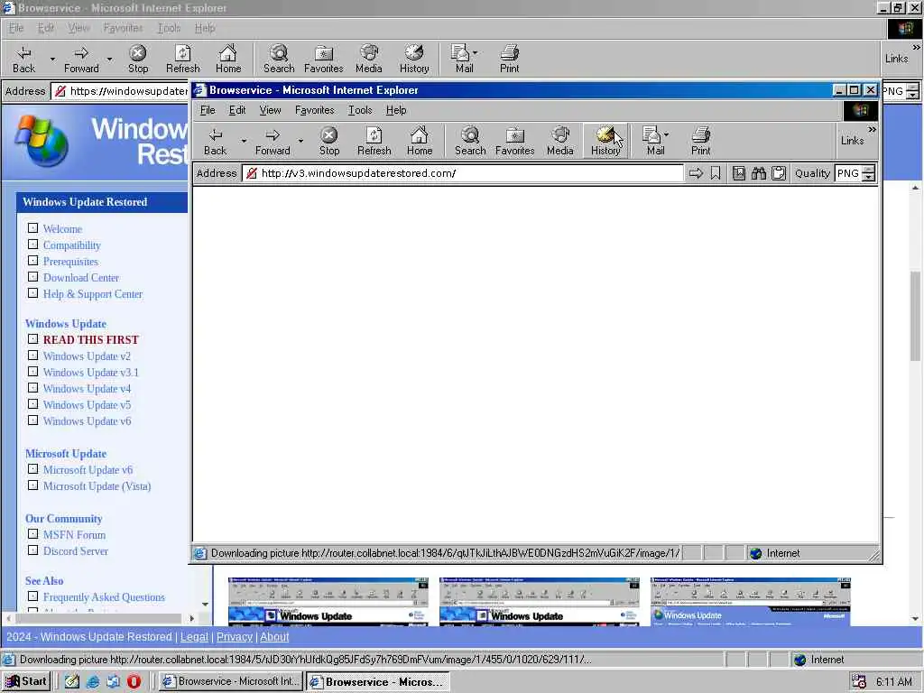
Task: Click the Stop icon in the front window
Action: pos(328,142)
